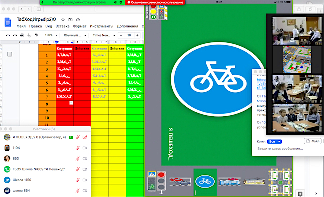
Task: Star the ТабХодИгры(ip2)0 document
Action: 63,20
